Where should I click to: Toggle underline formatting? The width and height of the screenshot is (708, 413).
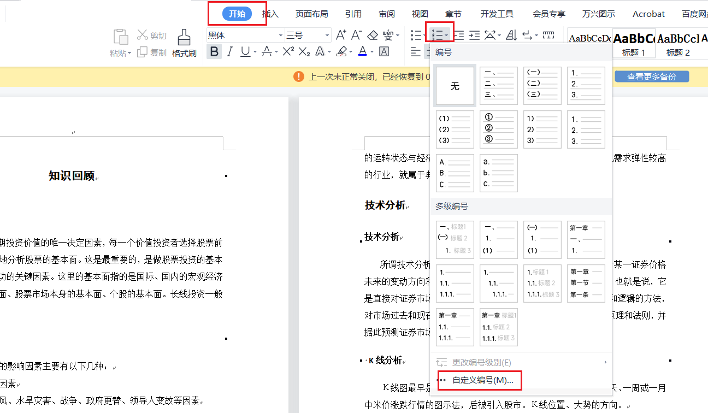click(245, 51)
